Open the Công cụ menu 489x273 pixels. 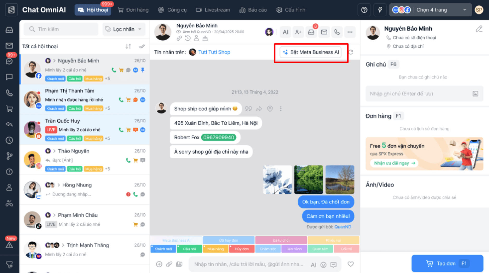tap(172, 10)
